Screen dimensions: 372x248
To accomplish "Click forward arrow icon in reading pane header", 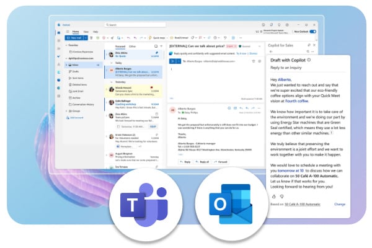I will (x=253, y=108).
